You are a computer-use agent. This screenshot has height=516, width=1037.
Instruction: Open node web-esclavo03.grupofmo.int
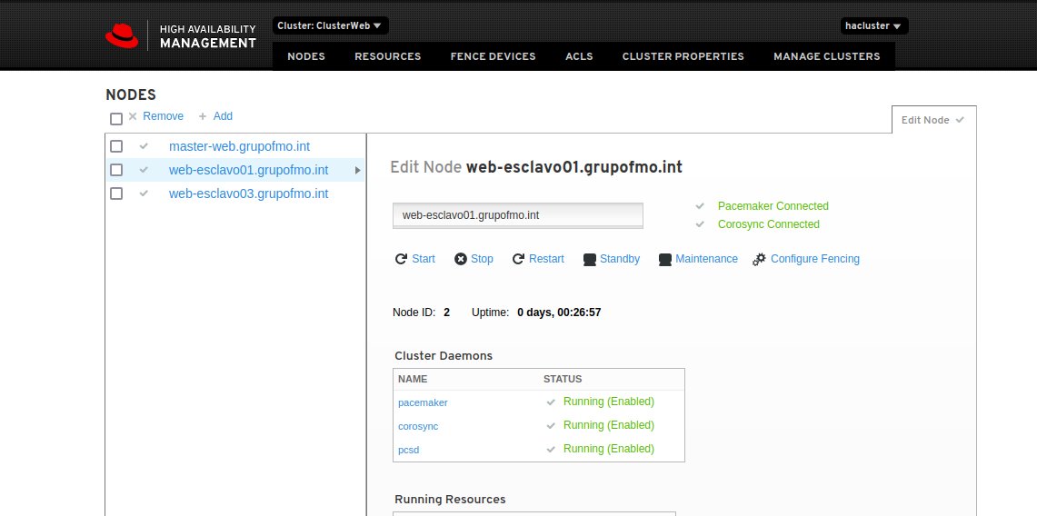pos(249,193)
